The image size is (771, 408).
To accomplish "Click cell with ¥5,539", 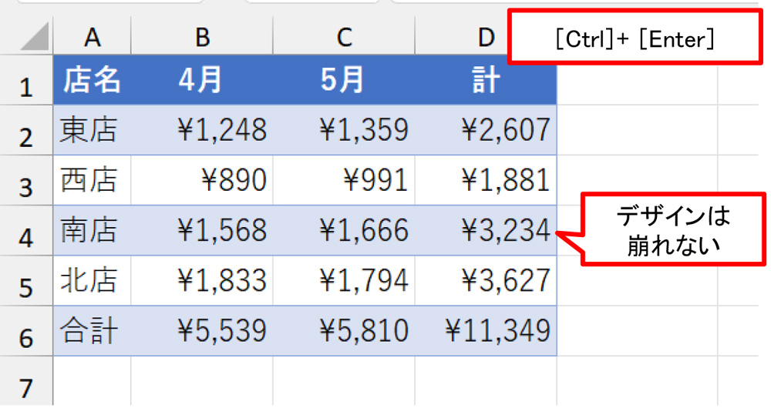I will (x=202, y=331).
